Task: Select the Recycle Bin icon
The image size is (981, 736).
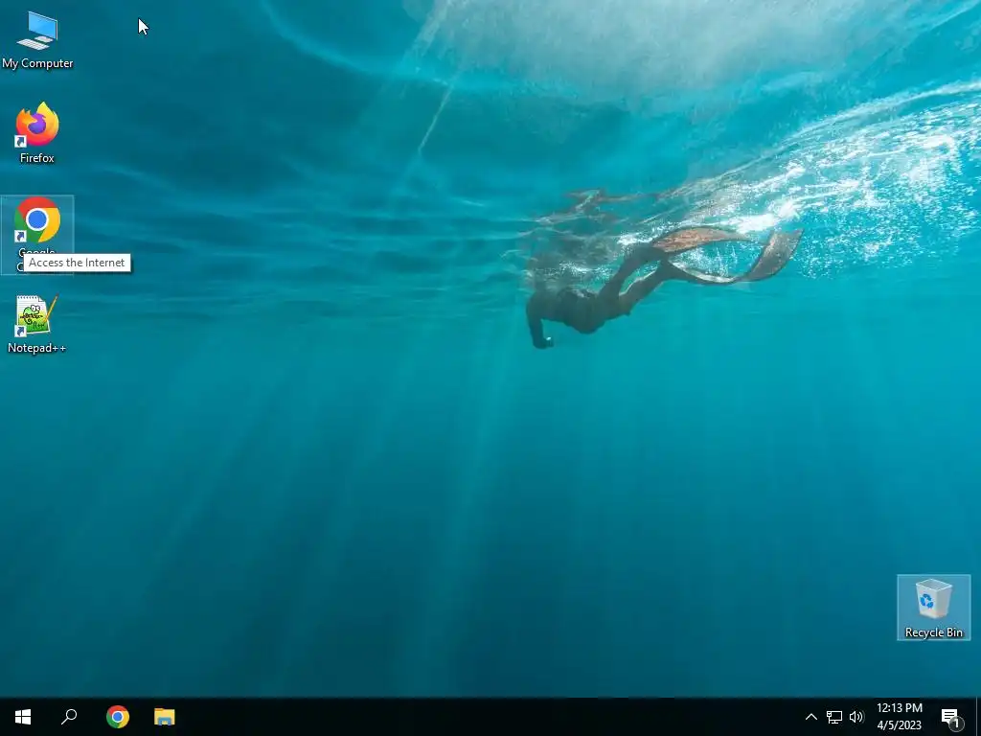Action: [933, 608]
